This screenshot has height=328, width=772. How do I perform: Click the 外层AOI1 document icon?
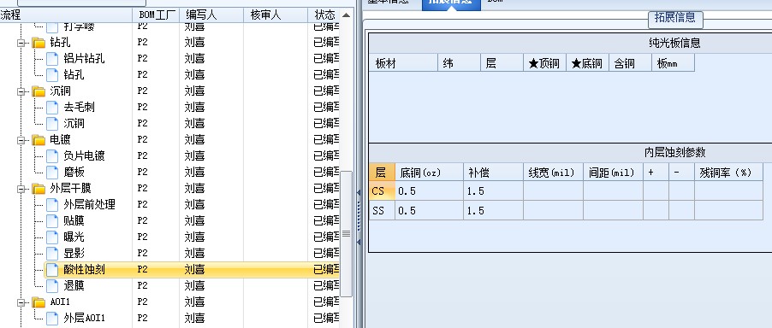pyautogui.click(x=52, y=319)
